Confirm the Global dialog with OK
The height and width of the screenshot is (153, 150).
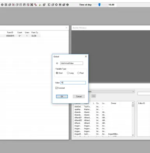(62, 97)
